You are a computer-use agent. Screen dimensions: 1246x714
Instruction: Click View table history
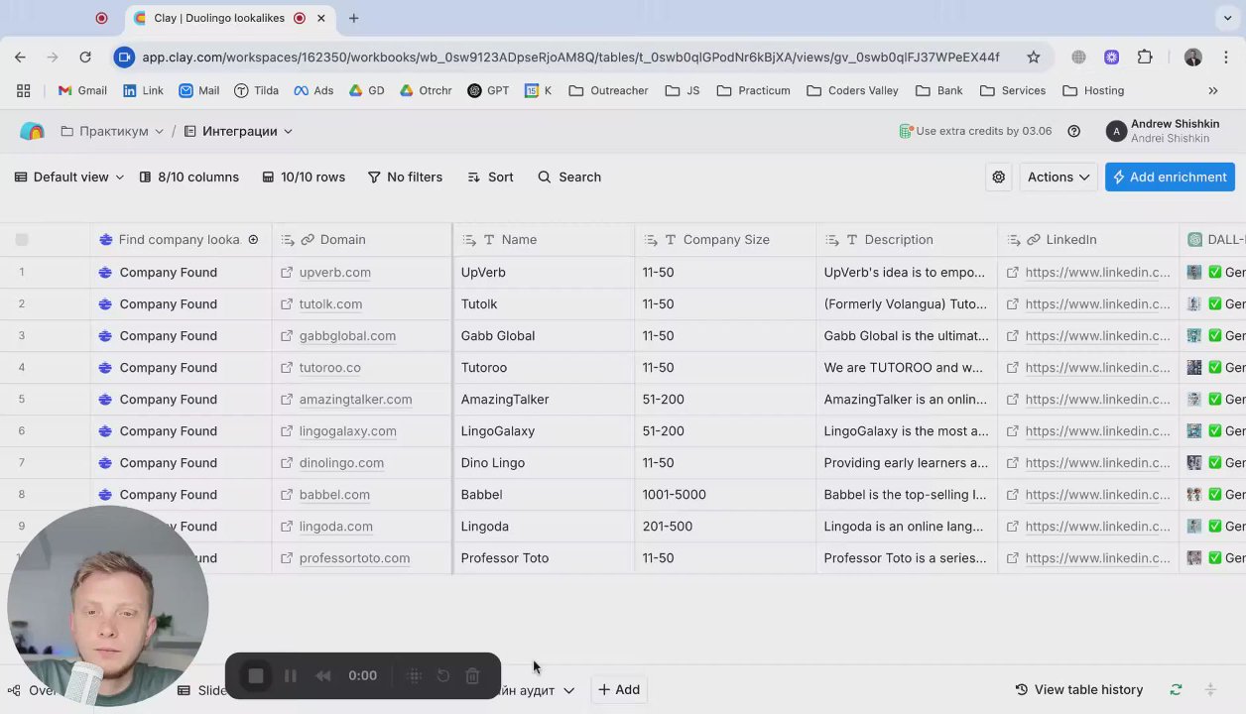1078,689
